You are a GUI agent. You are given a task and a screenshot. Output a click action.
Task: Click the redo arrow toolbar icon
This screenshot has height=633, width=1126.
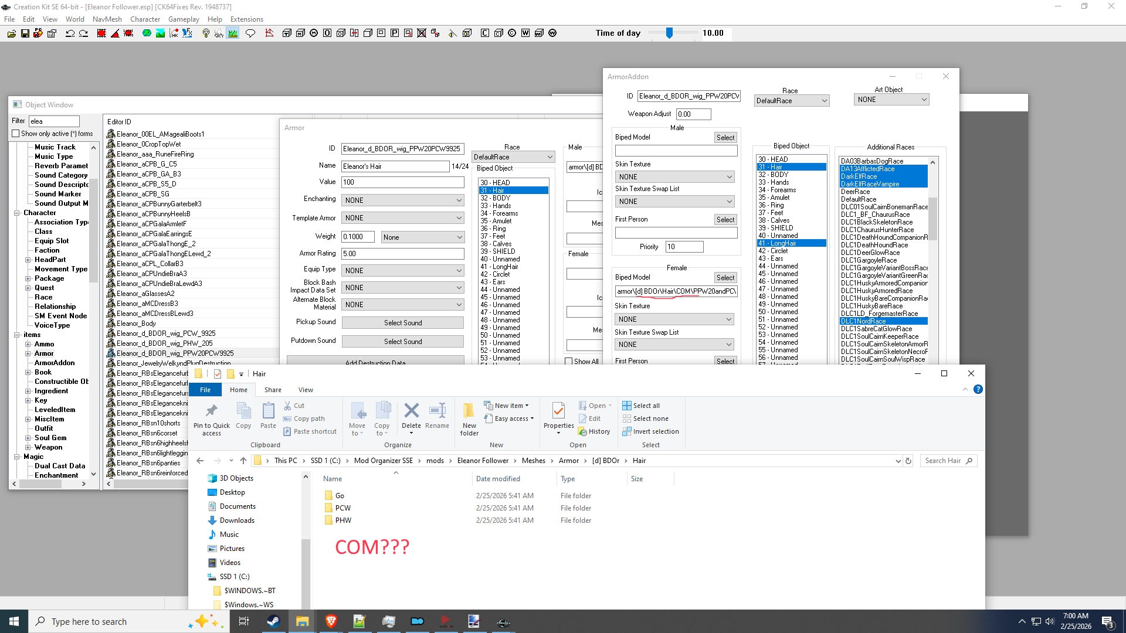click(83, 33)
